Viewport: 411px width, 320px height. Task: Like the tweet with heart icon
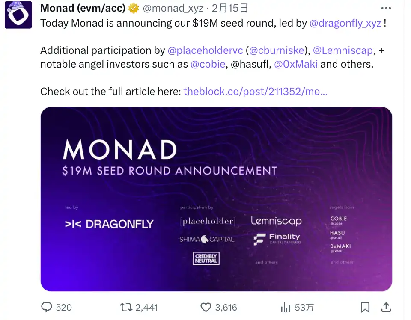(x=206, y=307)
